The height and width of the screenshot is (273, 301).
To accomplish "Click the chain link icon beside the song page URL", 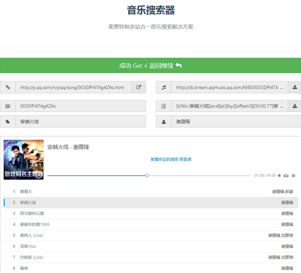I will (7, 87).
